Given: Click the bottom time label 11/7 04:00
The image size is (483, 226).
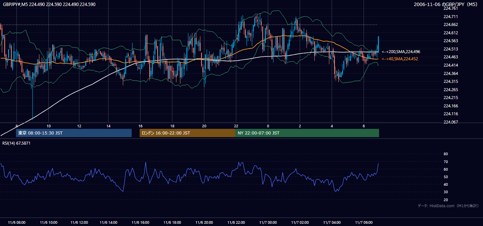Looking at the screenshot, I should coord(332,223).
